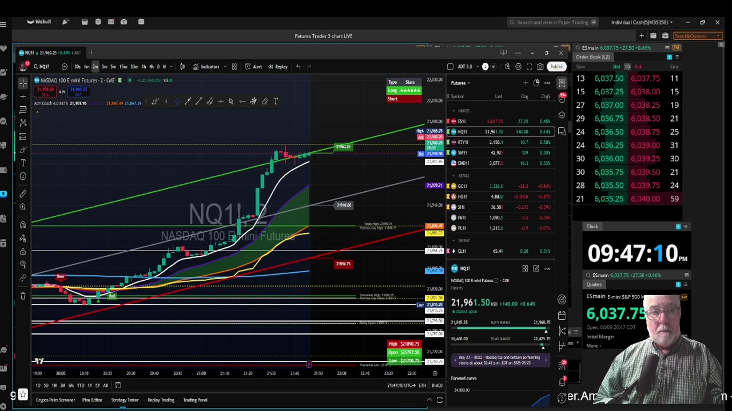Open the layout templates grid icon
This screenshot has height=411, width=732.
coord(234,67)
